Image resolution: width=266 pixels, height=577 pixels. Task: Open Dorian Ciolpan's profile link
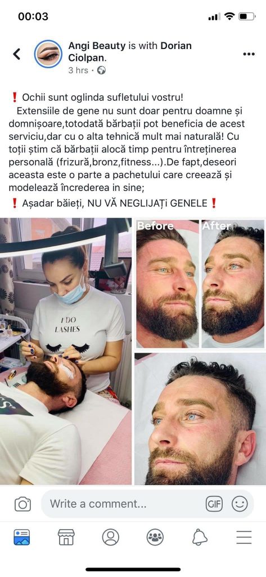click(130, 52)
